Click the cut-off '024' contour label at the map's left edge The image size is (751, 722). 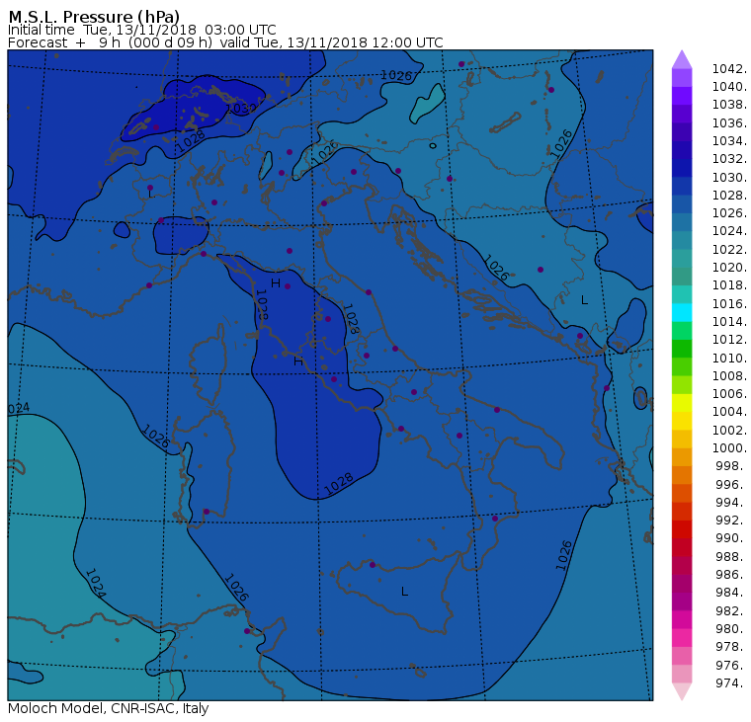19,408
